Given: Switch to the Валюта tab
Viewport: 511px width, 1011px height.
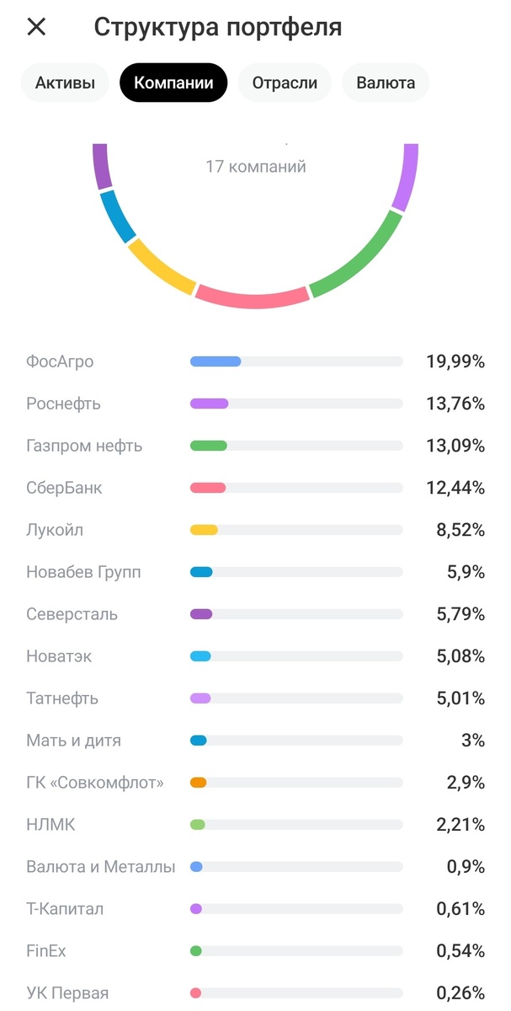Looking at the screenshot, I should 385,82.
